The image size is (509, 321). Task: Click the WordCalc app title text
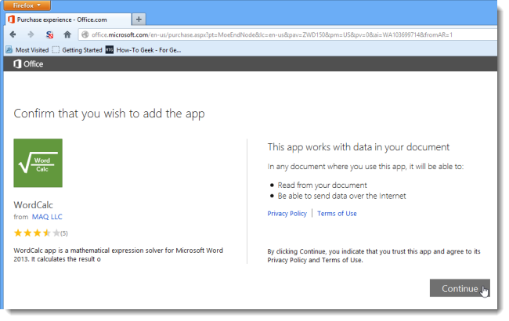point(33,205)
